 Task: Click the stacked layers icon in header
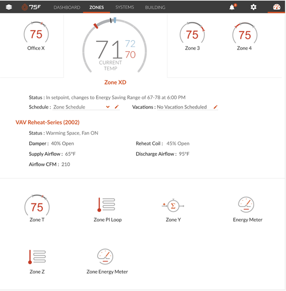click(9, 7)
